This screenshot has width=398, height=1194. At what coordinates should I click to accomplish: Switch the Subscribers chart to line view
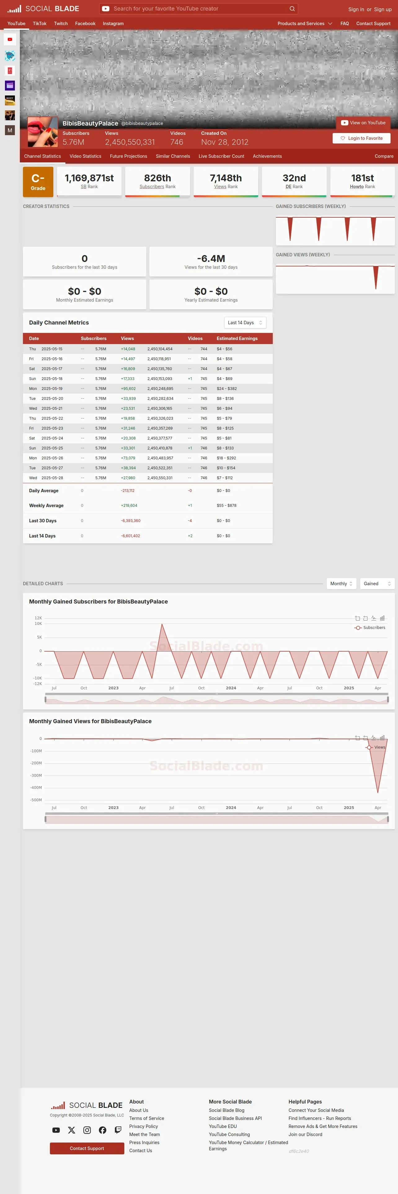click(x=374, y=618)
